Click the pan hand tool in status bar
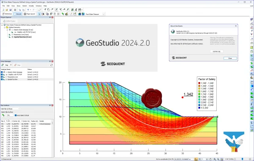This screenshot has height=161, width=254. [210, 159]
